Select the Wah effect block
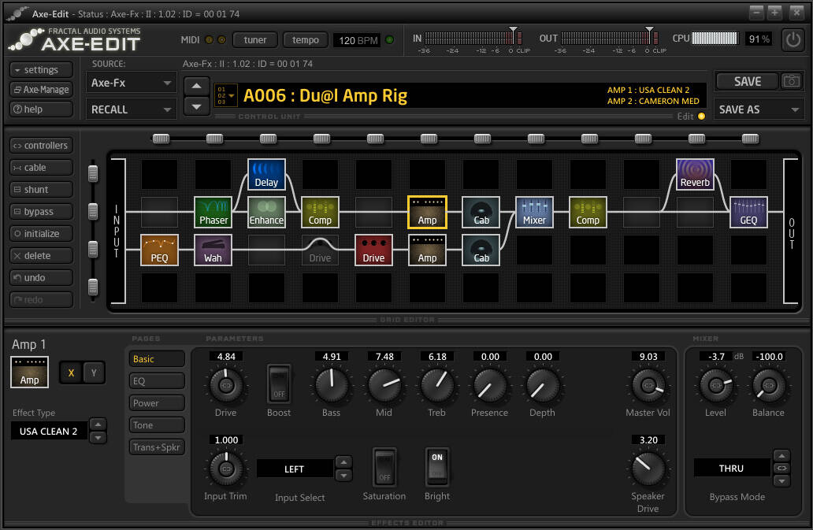Image resolution: width=813 pixels, height=530 pixels. [213, 250]
